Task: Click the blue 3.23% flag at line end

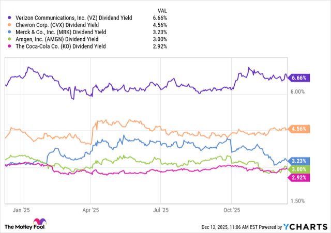Action: (300, 161)
